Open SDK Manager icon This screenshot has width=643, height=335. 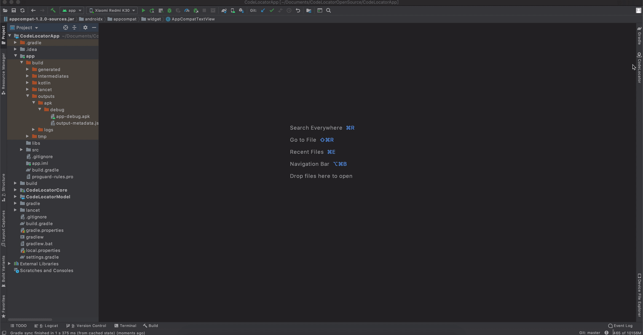pos(241,11)
